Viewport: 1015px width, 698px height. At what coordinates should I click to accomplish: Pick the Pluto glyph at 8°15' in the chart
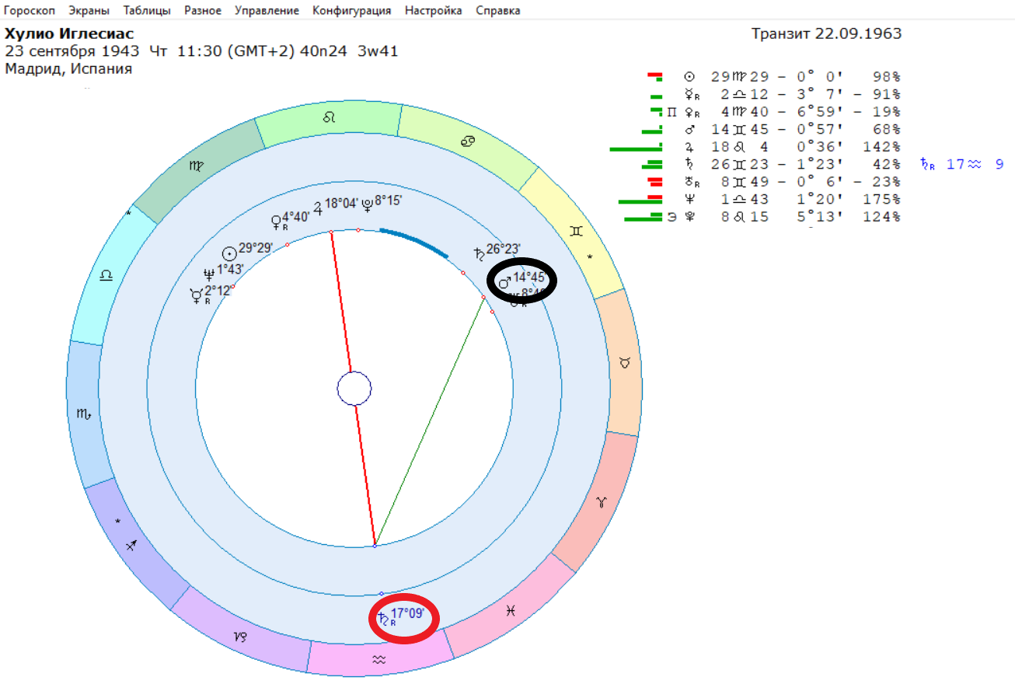tap(368, 204)
